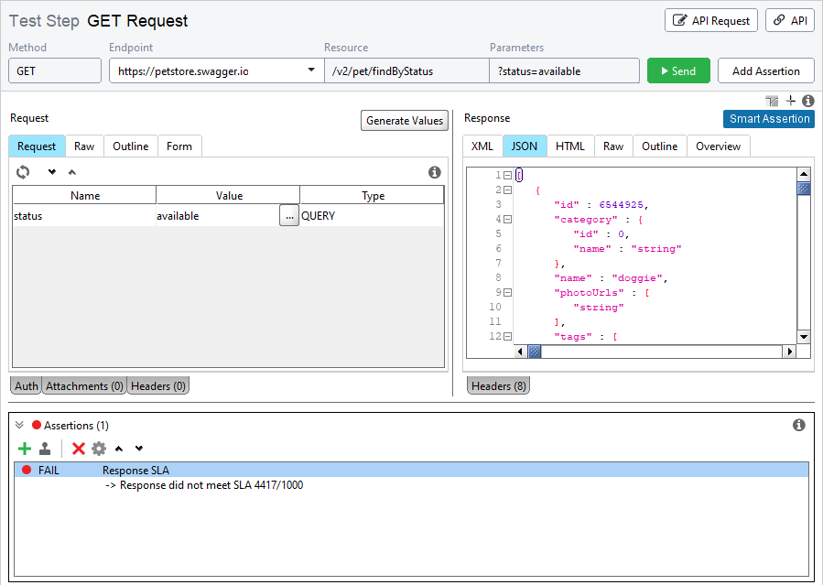Click the Method field showing GET
The width and height of the screenshot is (823, 585).
click(x=55, y=70)
